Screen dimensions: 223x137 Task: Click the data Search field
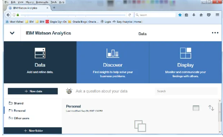click(186, 91)
